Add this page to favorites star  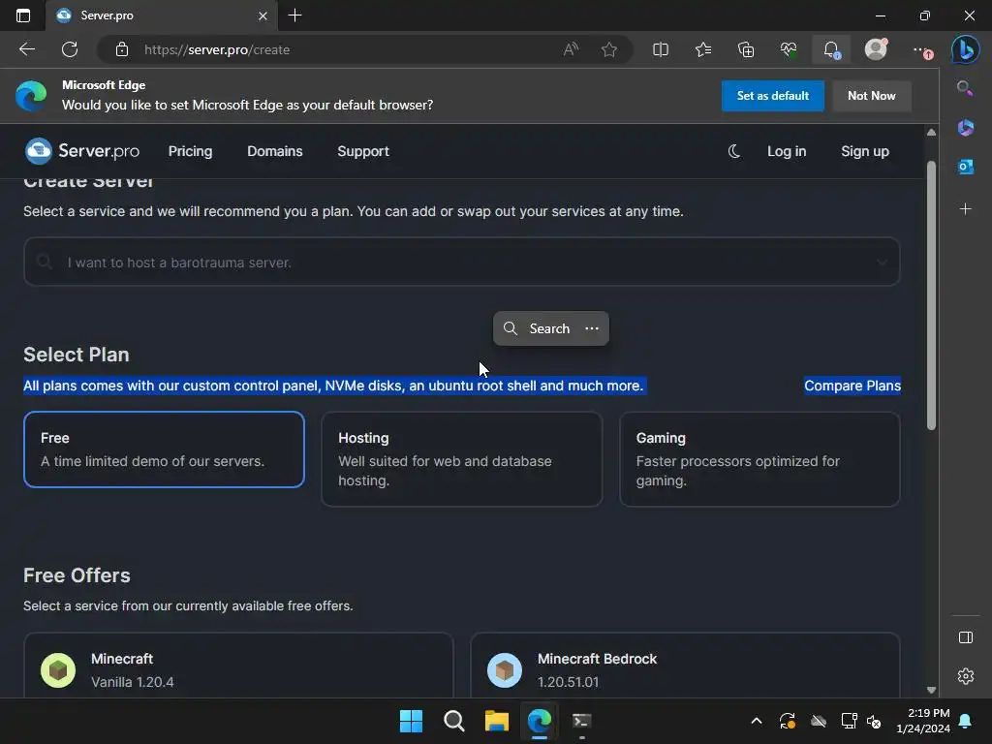[x=609, y=49]
